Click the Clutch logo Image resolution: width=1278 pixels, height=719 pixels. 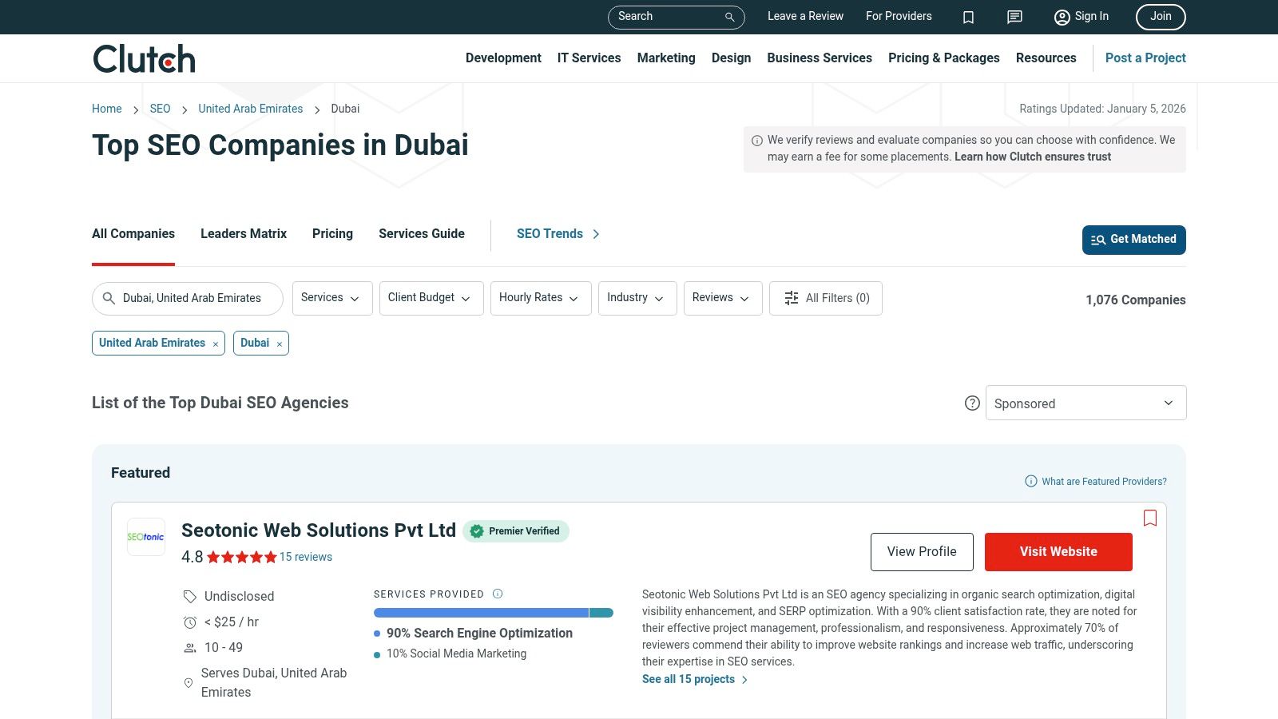pyautogui.click(x=145, y=59)
